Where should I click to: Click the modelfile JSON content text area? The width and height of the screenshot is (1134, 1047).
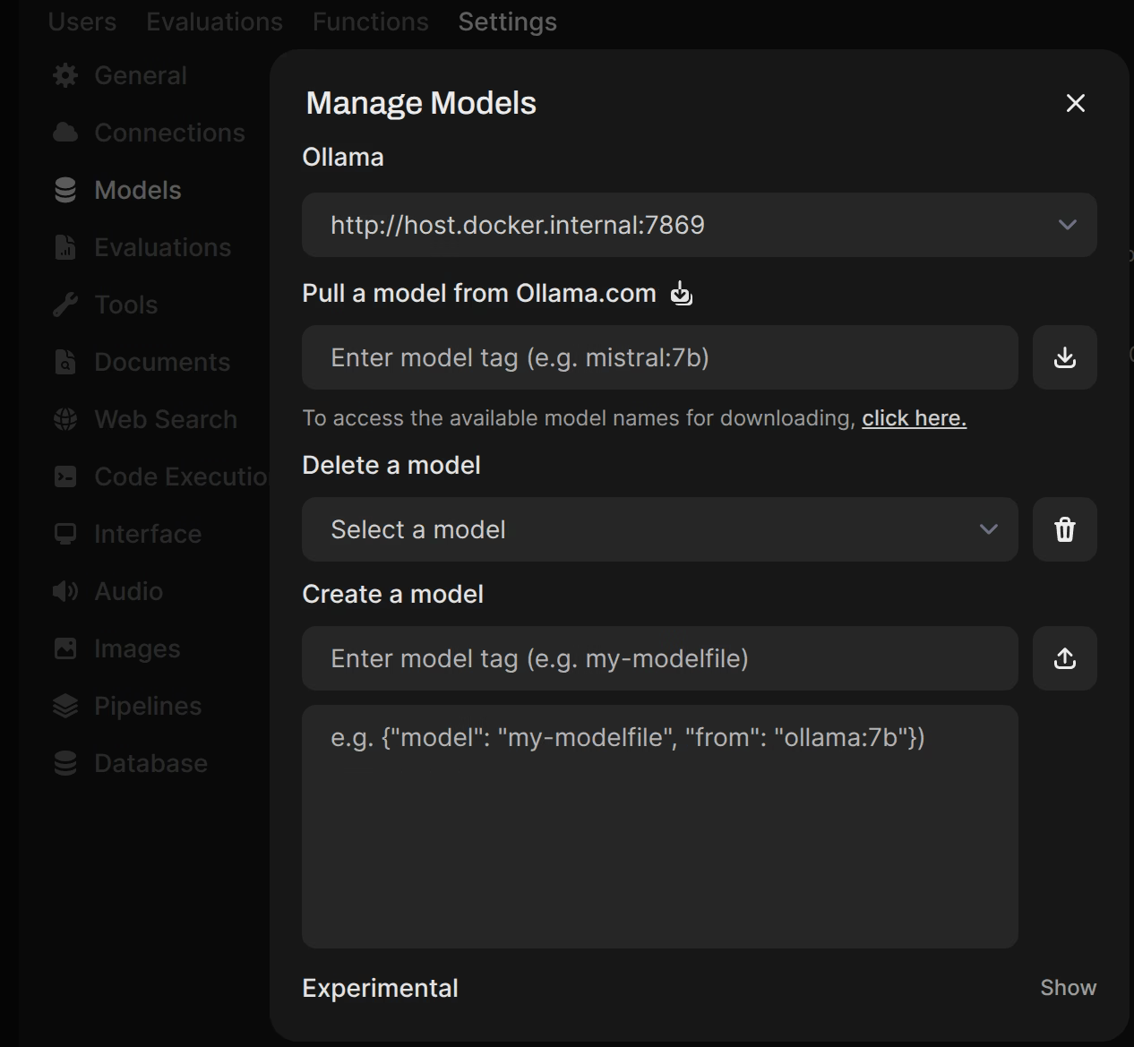click(660, 827)
